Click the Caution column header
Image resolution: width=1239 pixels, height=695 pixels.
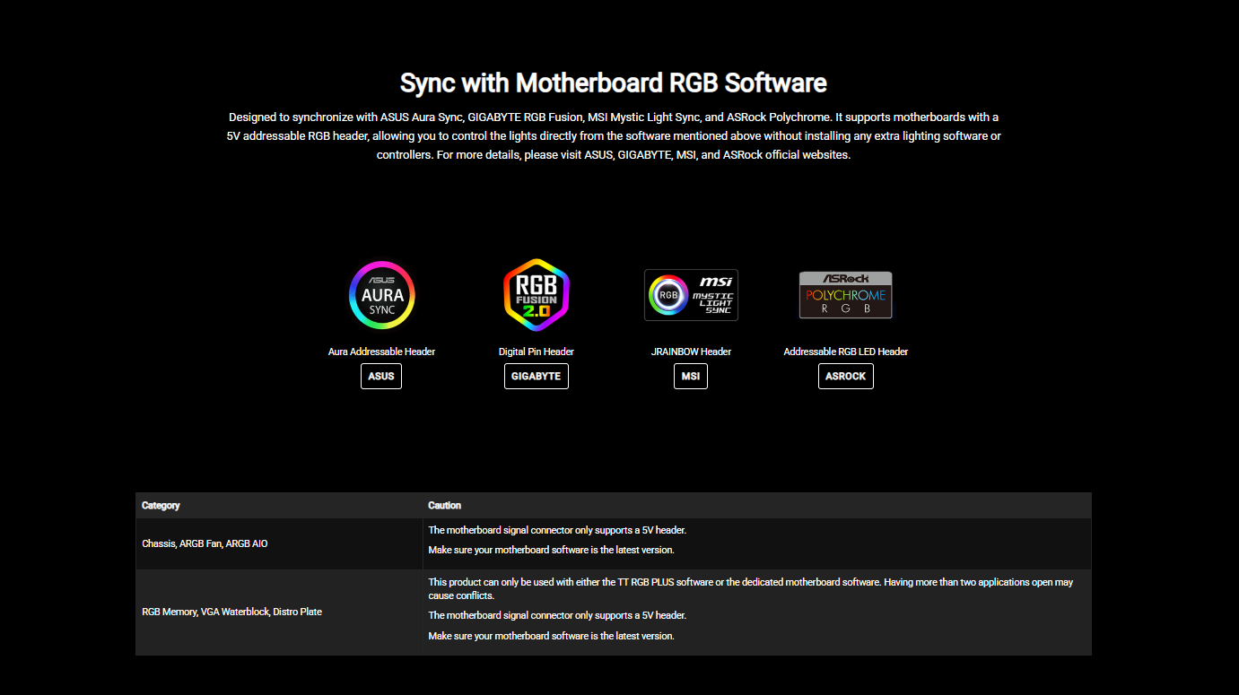pyautogui.click(x=445, y=506)
